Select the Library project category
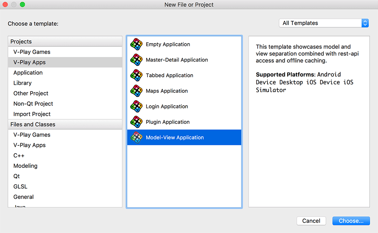Screen dimensions: 378x233 point(65,83)
